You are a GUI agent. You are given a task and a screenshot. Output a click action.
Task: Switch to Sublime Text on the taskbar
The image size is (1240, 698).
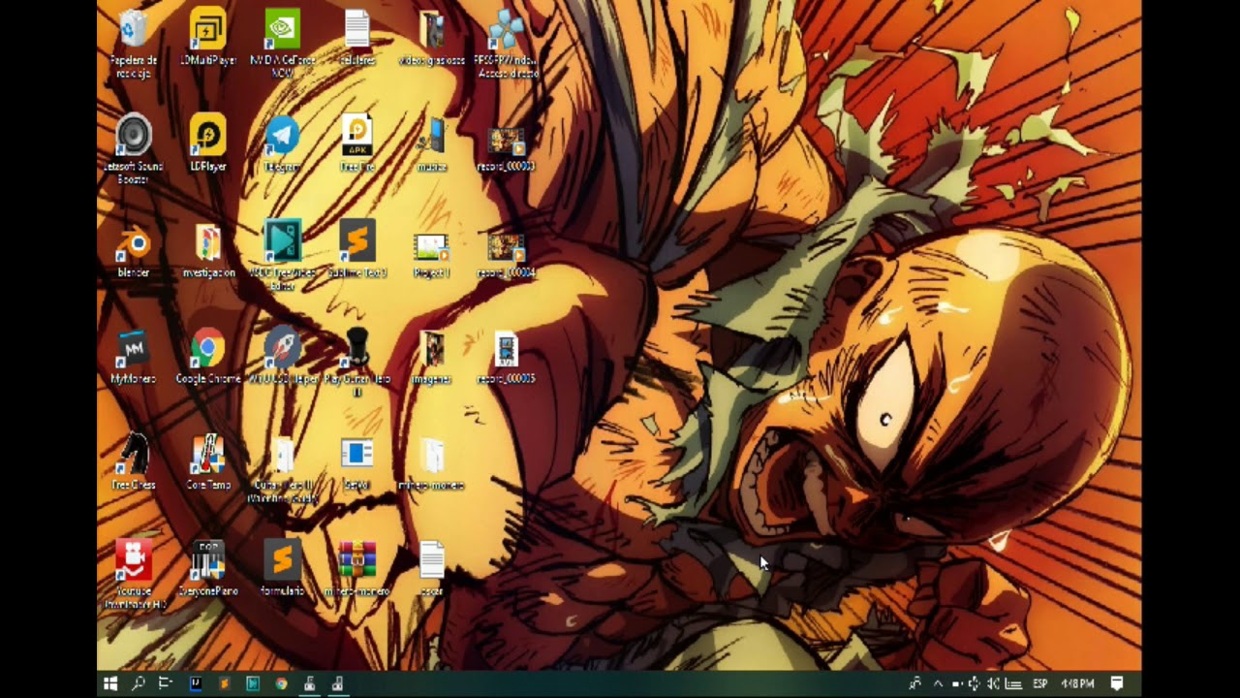pos(224,683)
